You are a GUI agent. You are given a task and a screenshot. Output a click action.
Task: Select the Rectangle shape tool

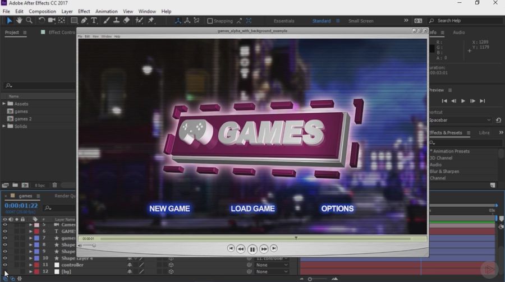[74, 21]
